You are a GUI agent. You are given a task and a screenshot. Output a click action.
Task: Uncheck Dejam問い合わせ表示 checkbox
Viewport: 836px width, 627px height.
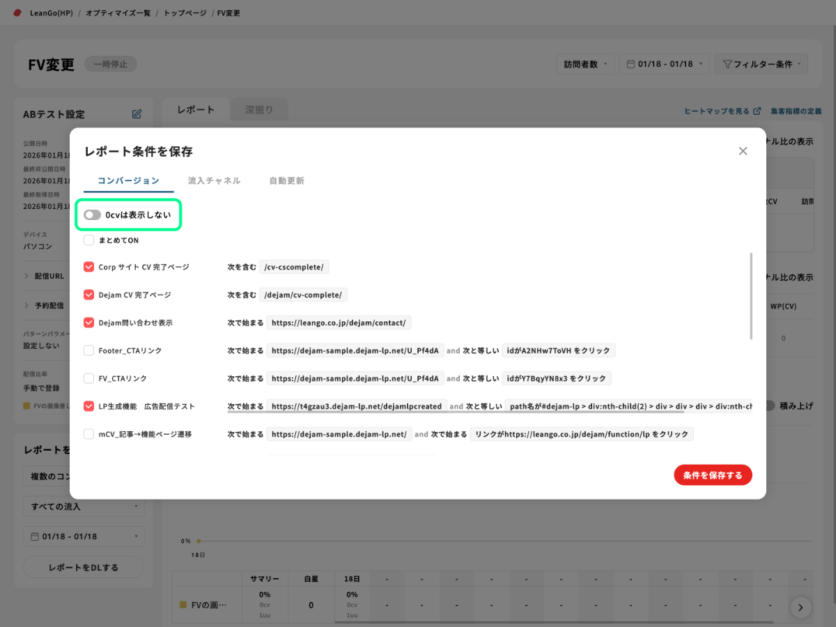[x=88, y=323]
